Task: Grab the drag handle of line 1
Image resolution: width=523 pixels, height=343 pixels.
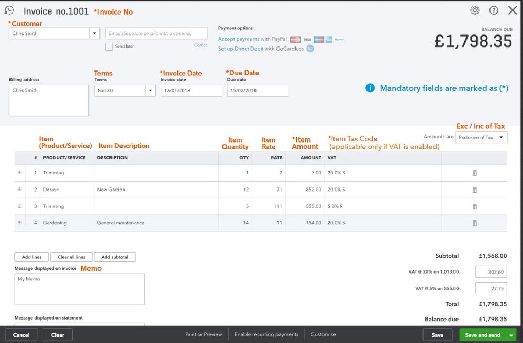Action: [x=20, y=173]
